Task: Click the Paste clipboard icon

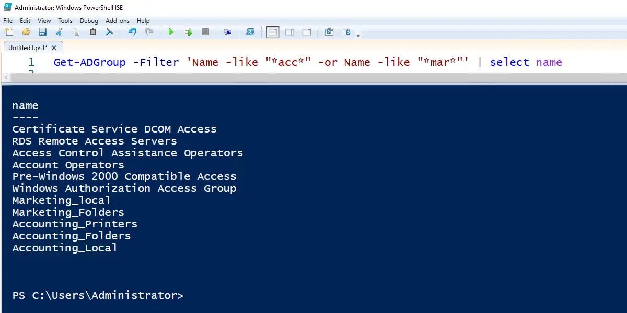Action: click(x=93, y=32)
